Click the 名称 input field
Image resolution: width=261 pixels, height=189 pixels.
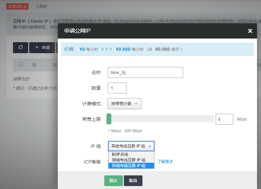(x=145, y=72)
